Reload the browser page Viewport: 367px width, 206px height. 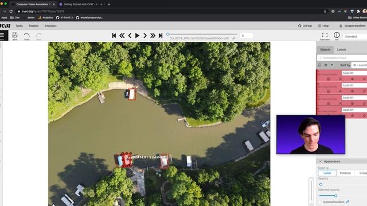coord(11,11)
